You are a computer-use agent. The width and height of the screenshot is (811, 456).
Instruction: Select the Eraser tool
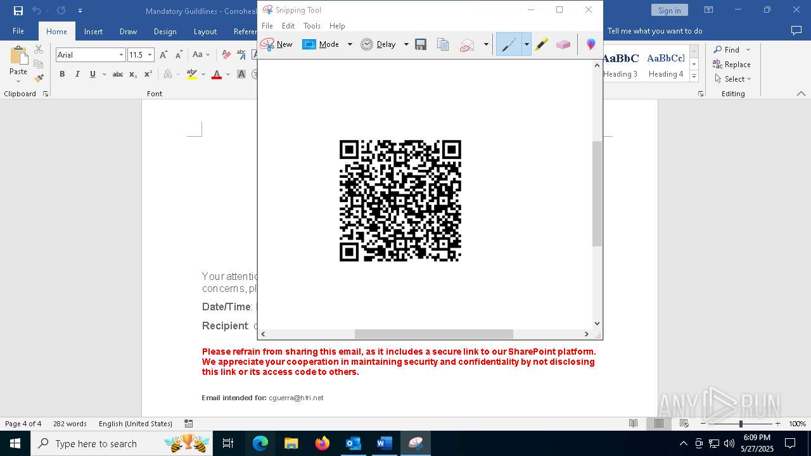coord(563,44)
